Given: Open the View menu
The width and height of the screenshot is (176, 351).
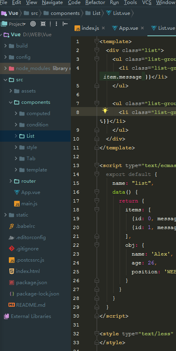Looking at the screenshot, I should 31,2.
